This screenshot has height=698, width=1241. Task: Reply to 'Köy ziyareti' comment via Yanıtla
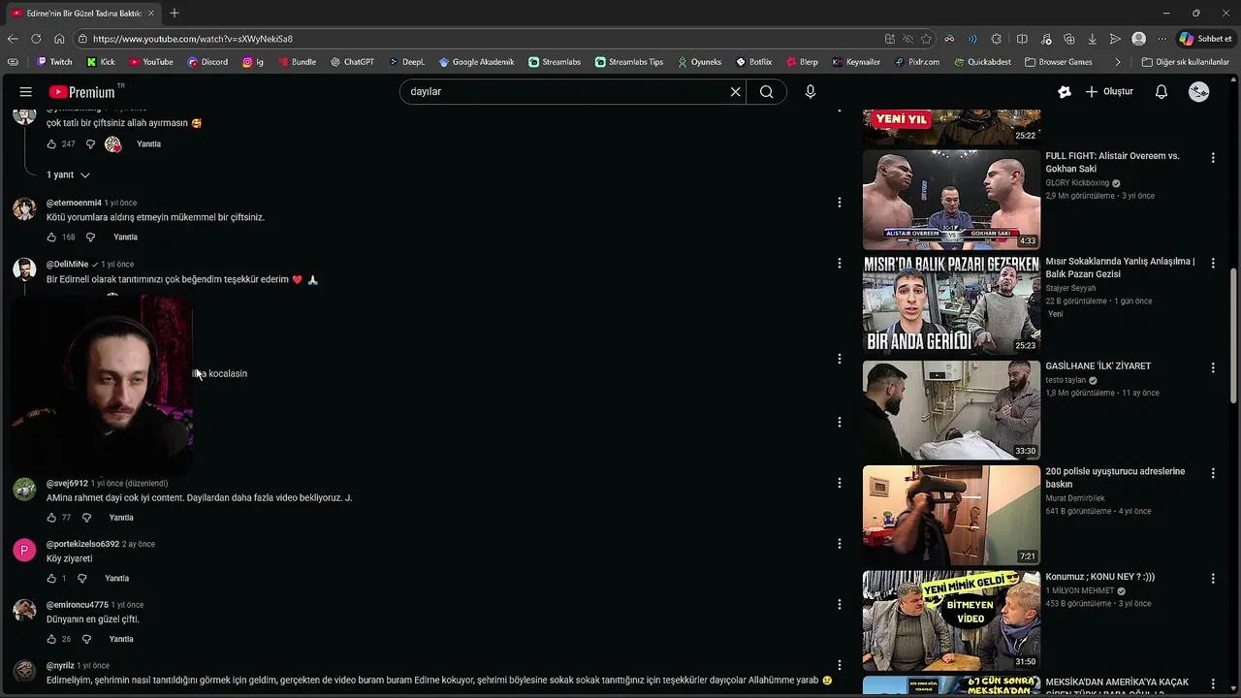[x=116, y=579]
